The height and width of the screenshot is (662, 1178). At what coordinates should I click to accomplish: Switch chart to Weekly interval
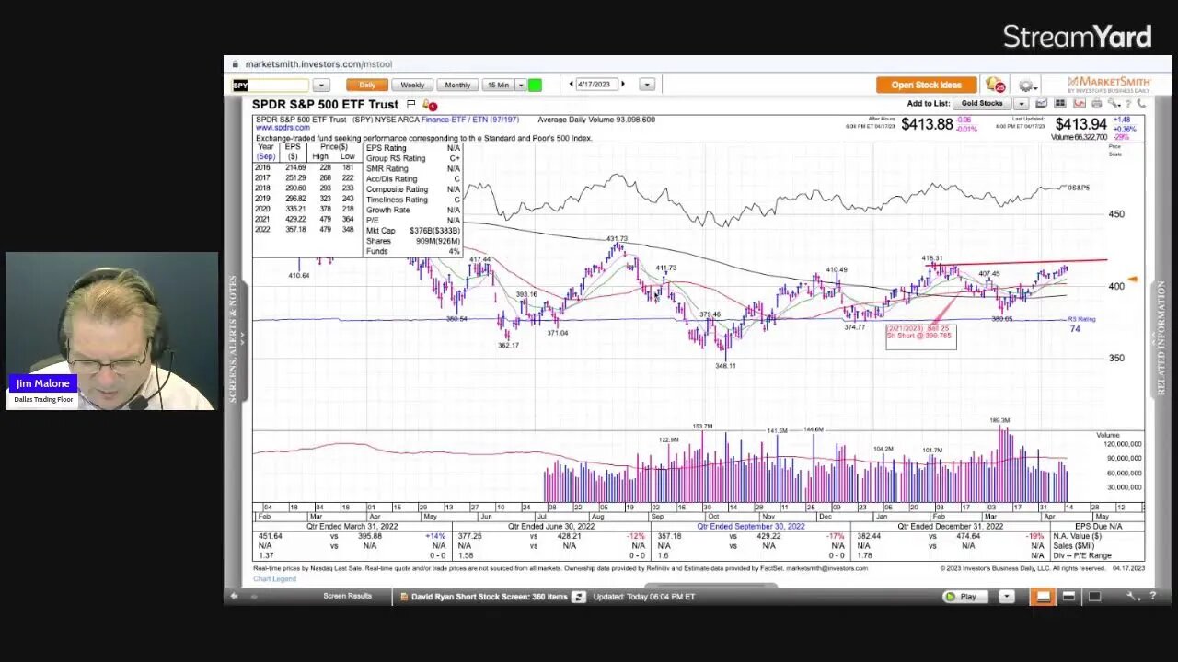point(412,85)
